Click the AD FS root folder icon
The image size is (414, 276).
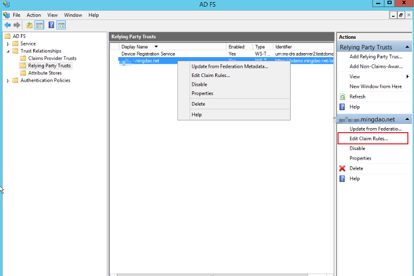[7, 36]
